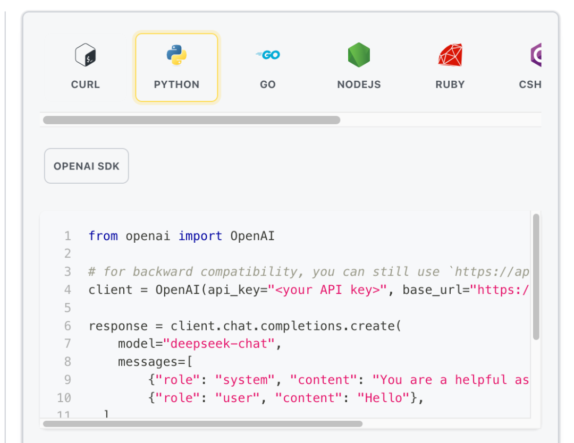Click the language tabs horizontal scrollbar

tap(191, 120)
